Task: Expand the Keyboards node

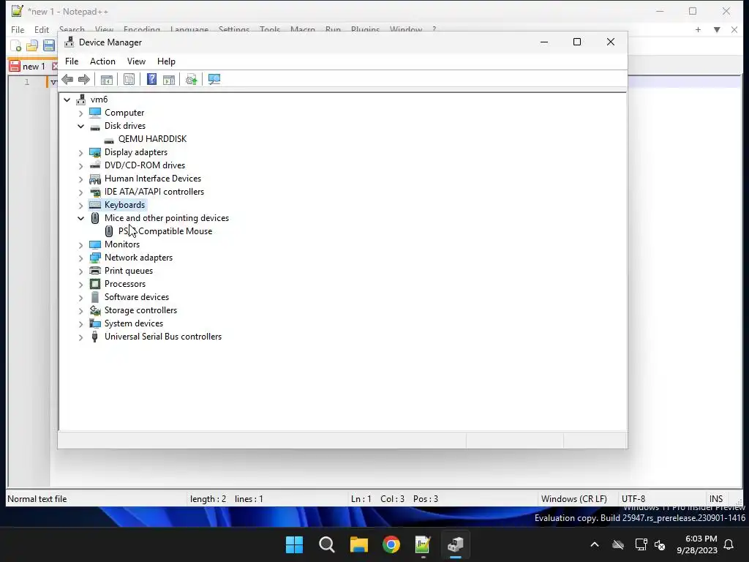Action: click(80, 206)
